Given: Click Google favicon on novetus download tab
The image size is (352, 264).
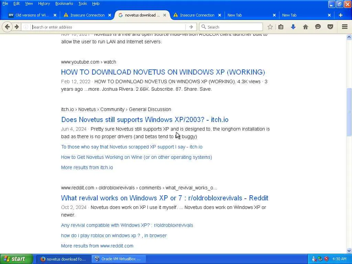Looking at the screenshot, I should [121, 15].
